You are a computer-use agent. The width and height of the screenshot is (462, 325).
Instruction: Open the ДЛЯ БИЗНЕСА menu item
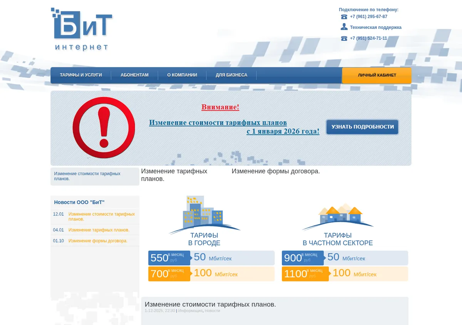tap(231, 75)
